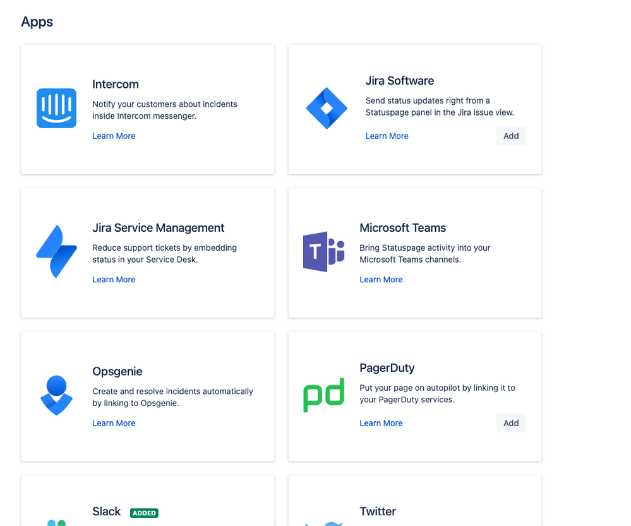Click the Jira Software card title
Screen dimensions: 631x526
point(400,80)
